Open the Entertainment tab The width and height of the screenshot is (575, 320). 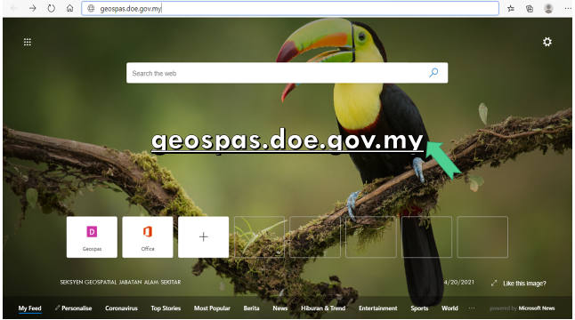377,308
